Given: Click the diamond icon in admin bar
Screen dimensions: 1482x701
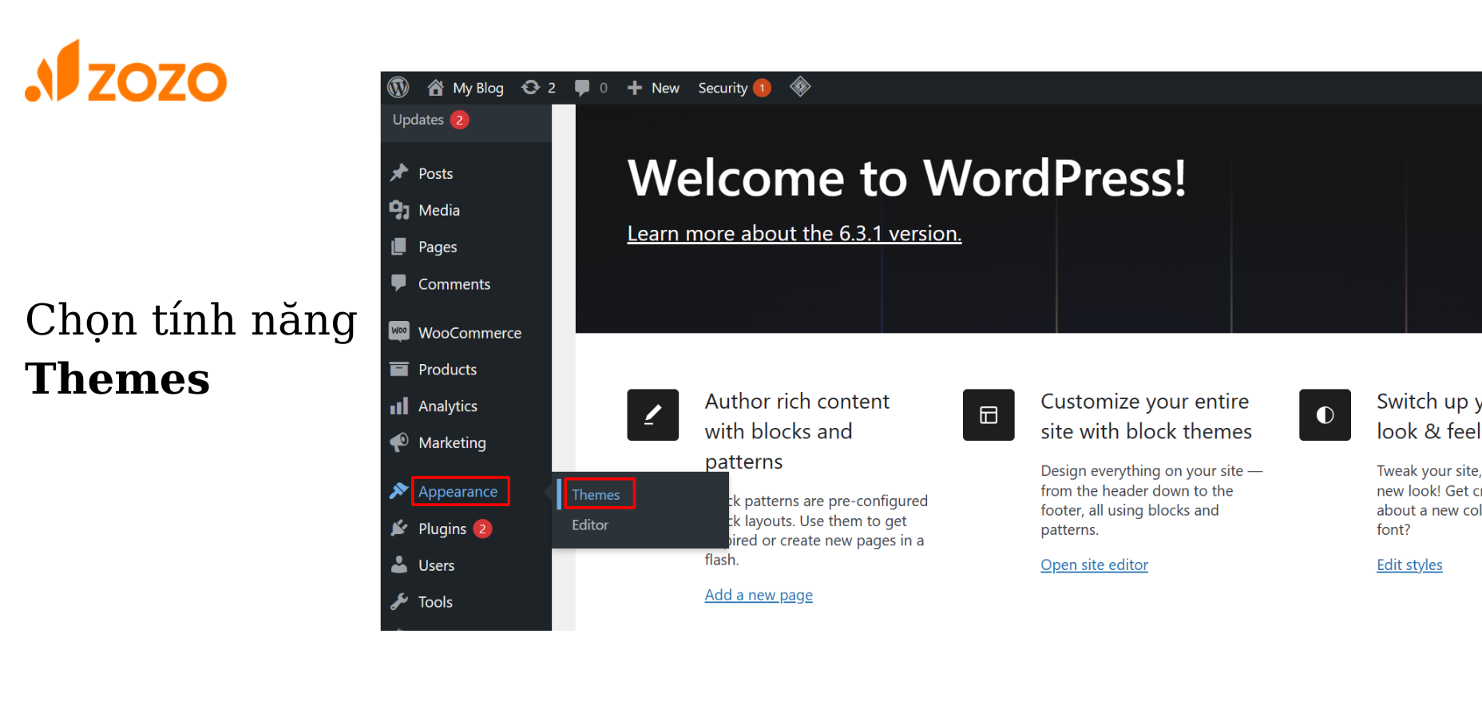Looking at the screenshot, I should (800, 86).
